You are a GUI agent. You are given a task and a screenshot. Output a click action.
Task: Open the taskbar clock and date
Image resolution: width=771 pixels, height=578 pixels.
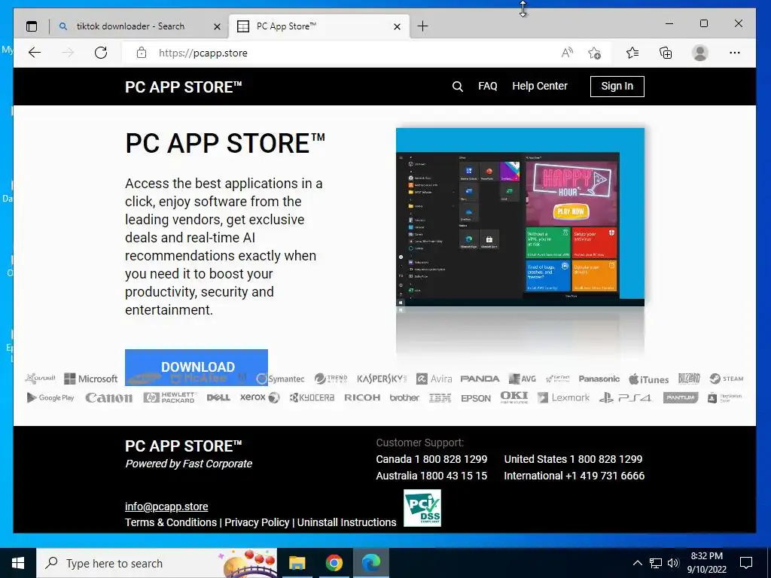[x=706, y=563]
